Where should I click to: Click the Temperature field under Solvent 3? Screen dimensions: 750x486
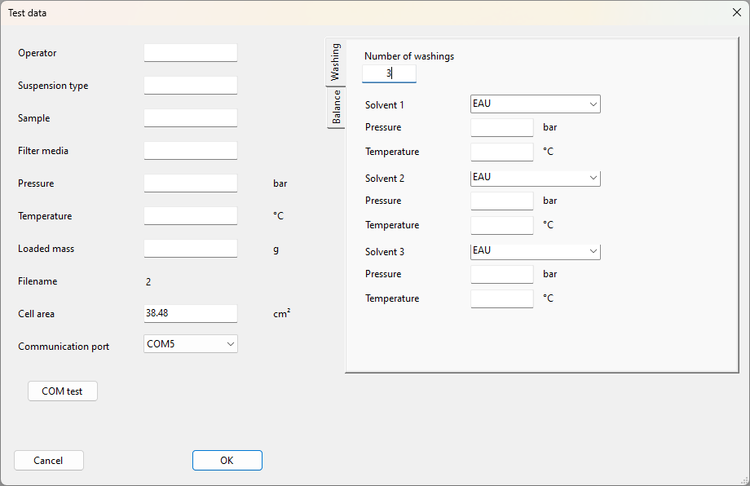(501, 299)
